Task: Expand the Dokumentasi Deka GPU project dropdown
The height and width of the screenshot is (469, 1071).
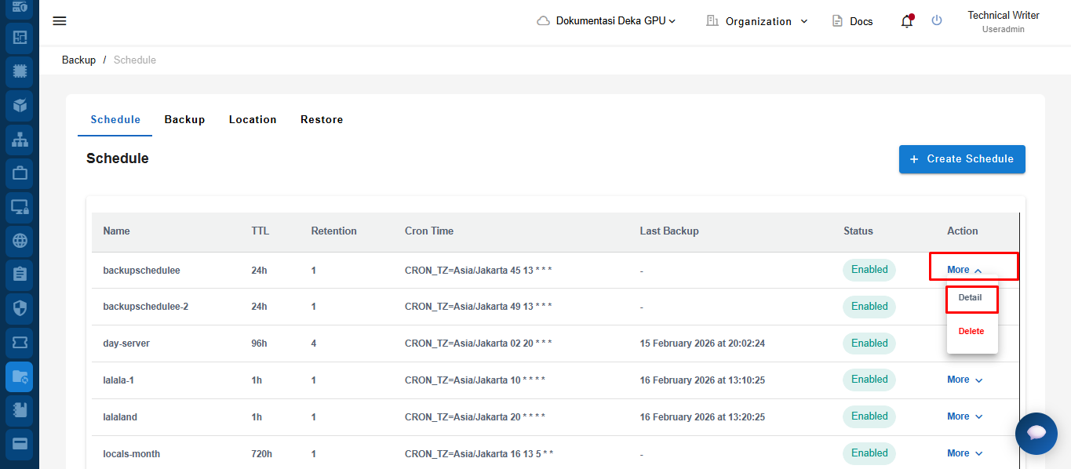Action: 607,21
